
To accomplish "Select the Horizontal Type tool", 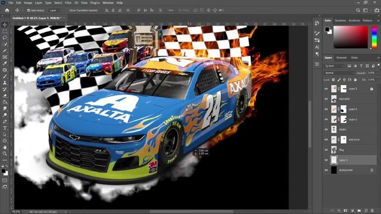I will tap(5, 128).
